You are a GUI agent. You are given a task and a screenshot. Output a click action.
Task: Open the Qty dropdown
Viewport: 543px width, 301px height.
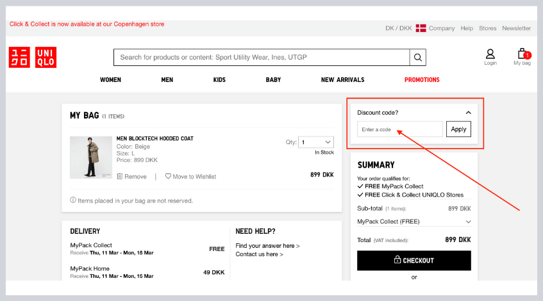(317, 142)
